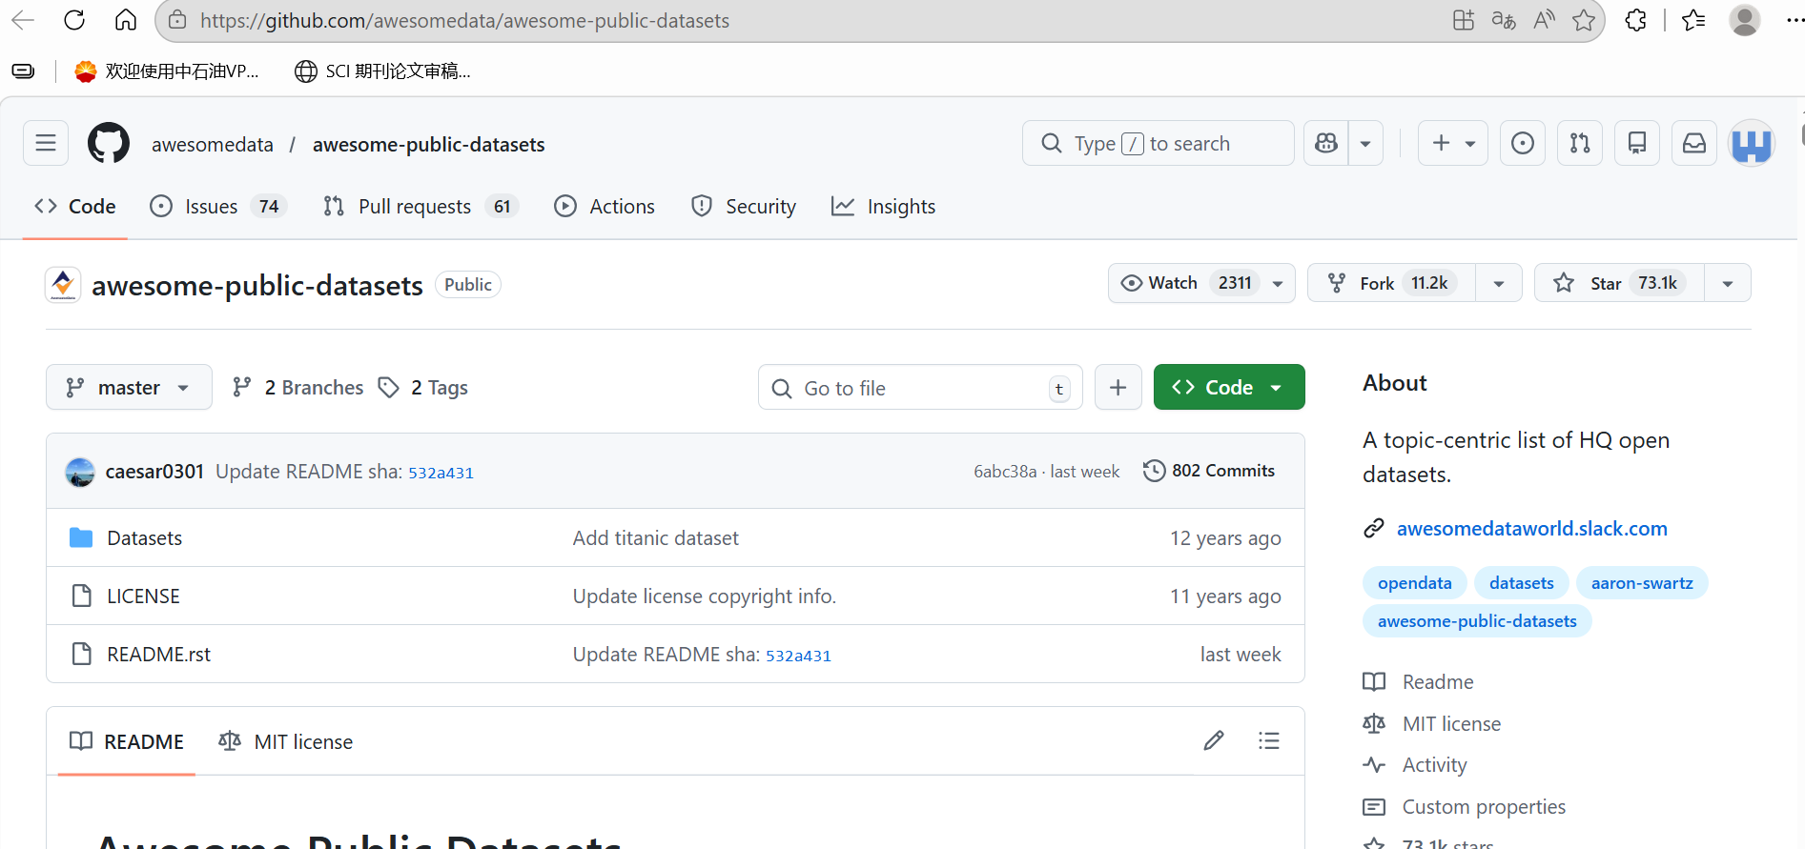Click the add file plus button
The width and height of the screenshot is (1805, 849).
tap(1118, 388)
